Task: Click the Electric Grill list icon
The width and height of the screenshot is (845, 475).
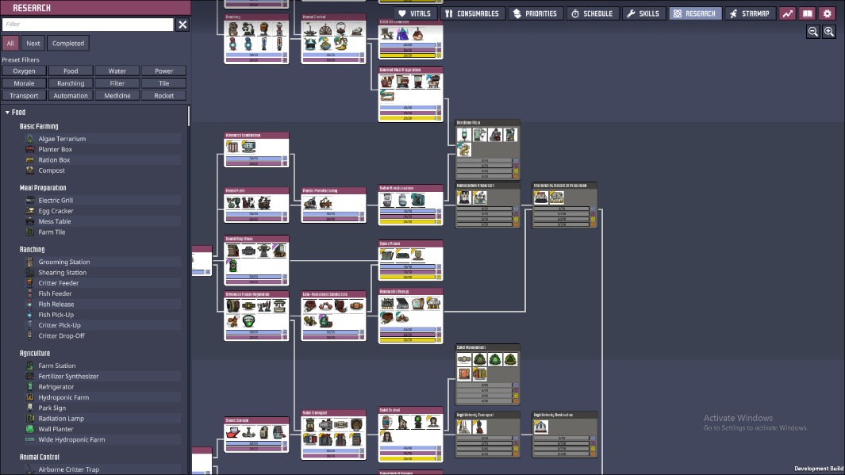Action: 30,200
